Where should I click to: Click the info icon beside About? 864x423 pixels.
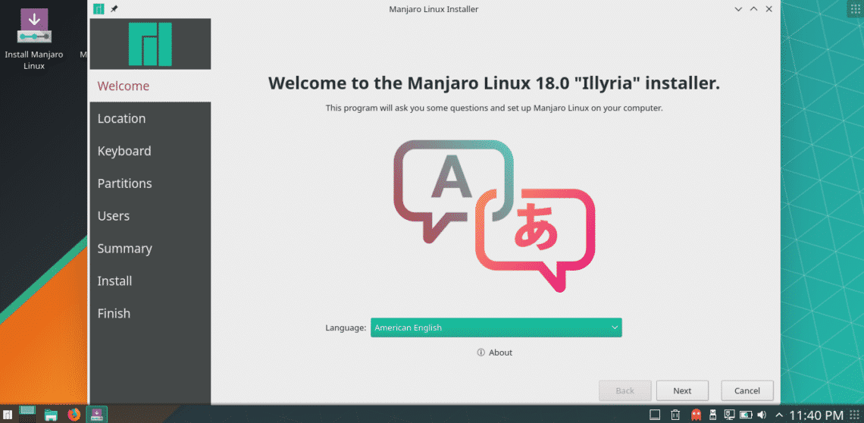[481, 352]
